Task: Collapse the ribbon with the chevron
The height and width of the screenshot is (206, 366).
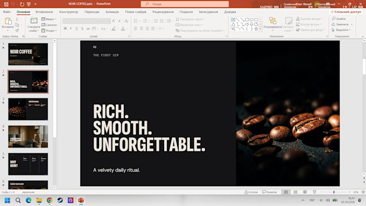Action: tap(363, 37)
